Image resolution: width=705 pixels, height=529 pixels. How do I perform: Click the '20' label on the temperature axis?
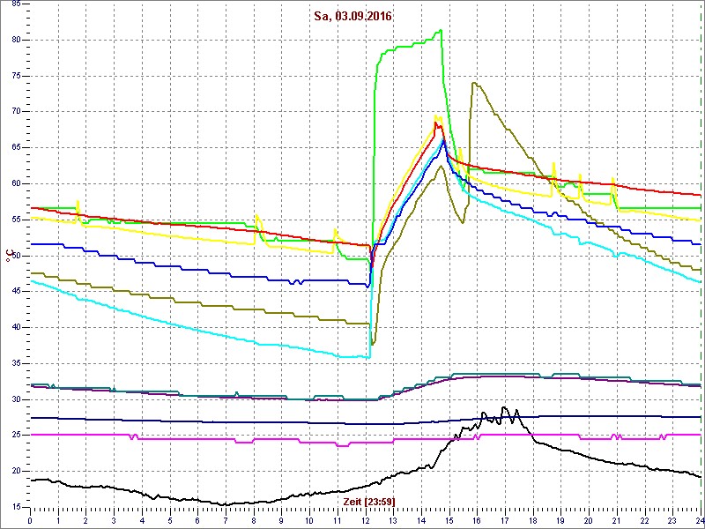[x=16, y=472]
